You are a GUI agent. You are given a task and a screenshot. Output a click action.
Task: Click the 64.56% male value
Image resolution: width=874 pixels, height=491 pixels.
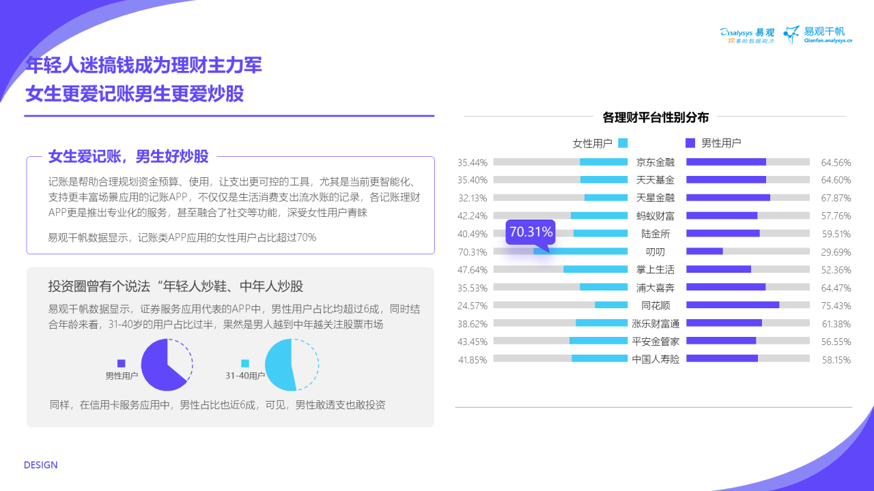point(836,162)
